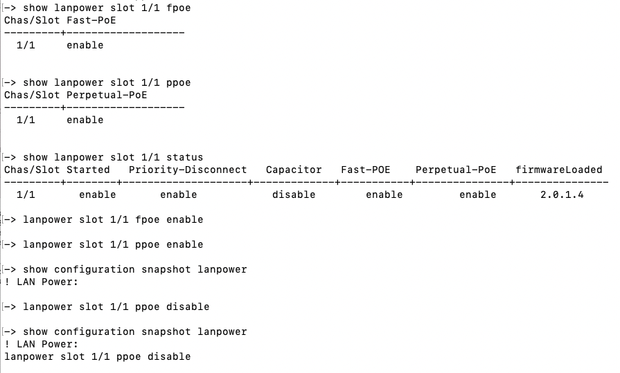Click the "show lanpower slot 1/1 status" command
The height and width of the screenshot is (373, 620).
pos(113,157)
